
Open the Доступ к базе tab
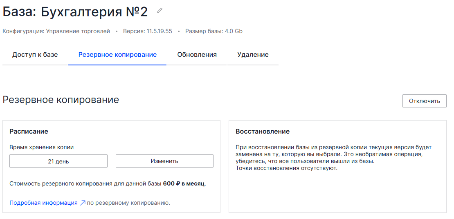[x=35, y=55]
